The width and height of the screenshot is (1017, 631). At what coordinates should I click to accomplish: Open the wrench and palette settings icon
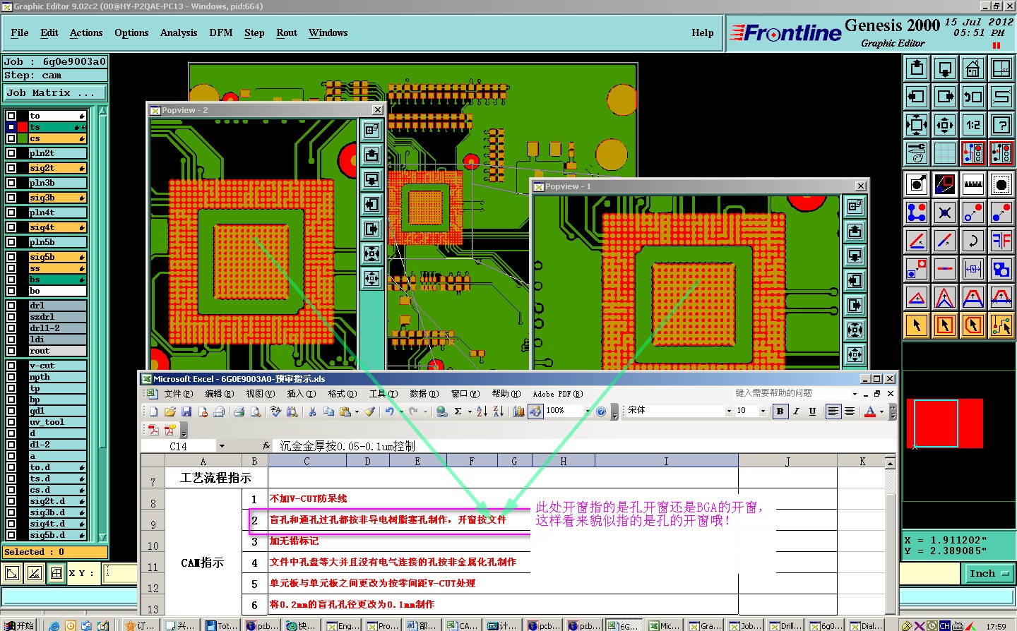[917, 153]
